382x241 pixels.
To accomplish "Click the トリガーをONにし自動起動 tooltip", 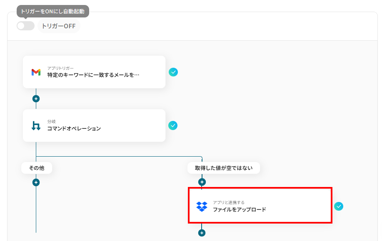I will 53,11.
